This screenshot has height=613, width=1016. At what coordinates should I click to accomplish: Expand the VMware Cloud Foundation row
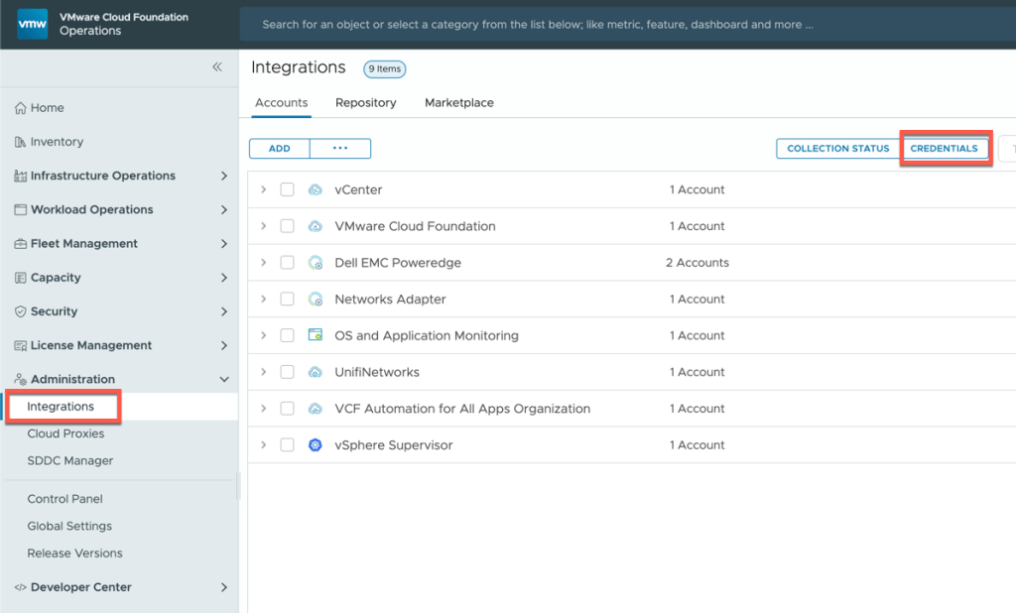(263, 226)
